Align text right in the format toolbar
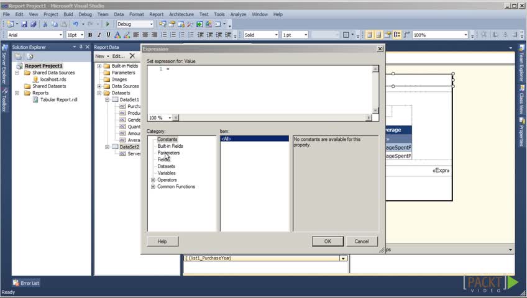527x298 pixels. pos(154,35)
